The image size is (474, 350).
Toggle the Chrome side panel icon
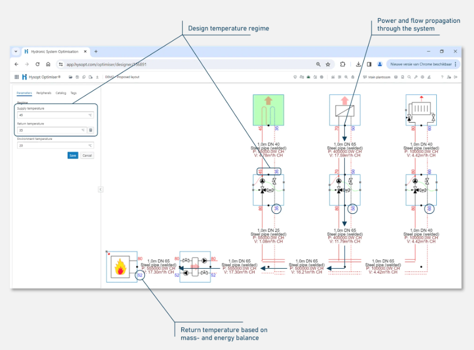pos(369,64)
